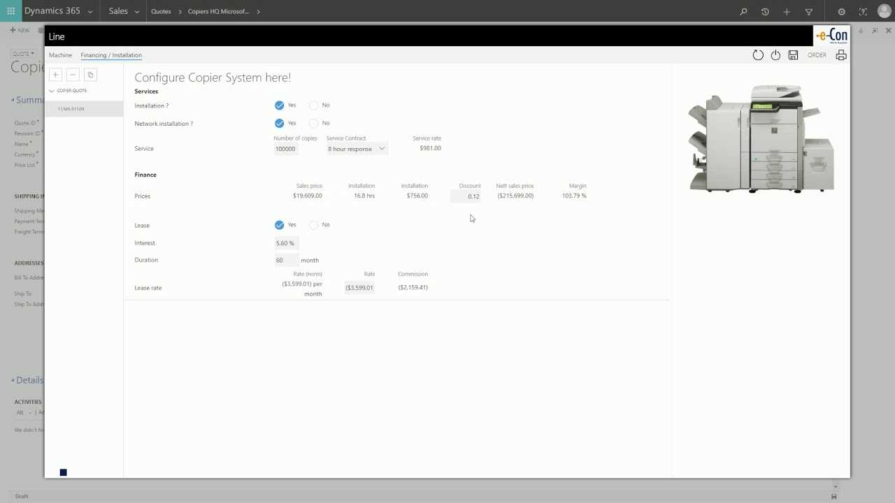The image size is (895, 503).
Task: Click the ORDER button
Action: point(817,55)
